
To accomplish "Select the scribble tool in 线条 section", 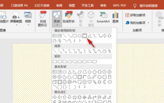I will pyautogui.click(x=109, y=51).
